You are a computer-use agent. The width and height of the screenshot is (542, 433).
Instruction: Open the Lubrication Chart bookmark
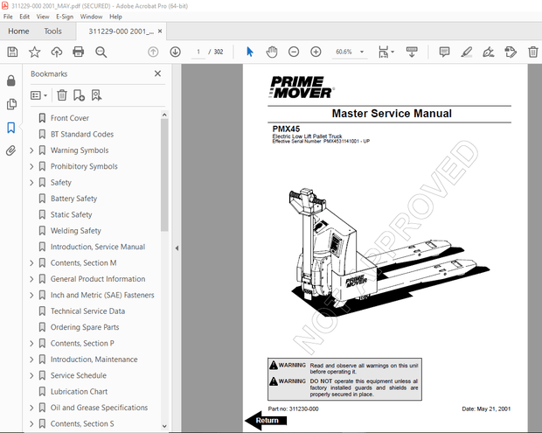point(79,392)
